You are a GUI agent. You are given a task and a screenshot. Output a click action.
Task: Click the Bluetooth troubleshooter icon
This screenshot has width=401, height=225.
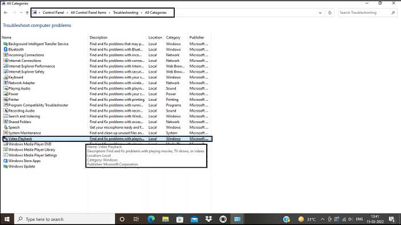click(x=5, y=50)
